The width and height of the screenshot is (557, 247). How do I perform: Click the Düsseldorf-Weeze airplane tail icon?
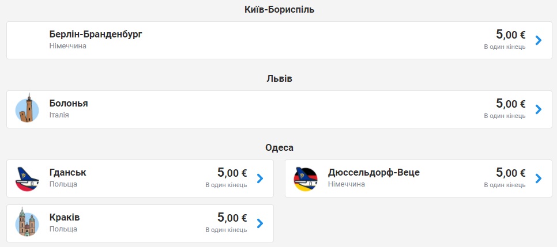click(x=306, y=178)
